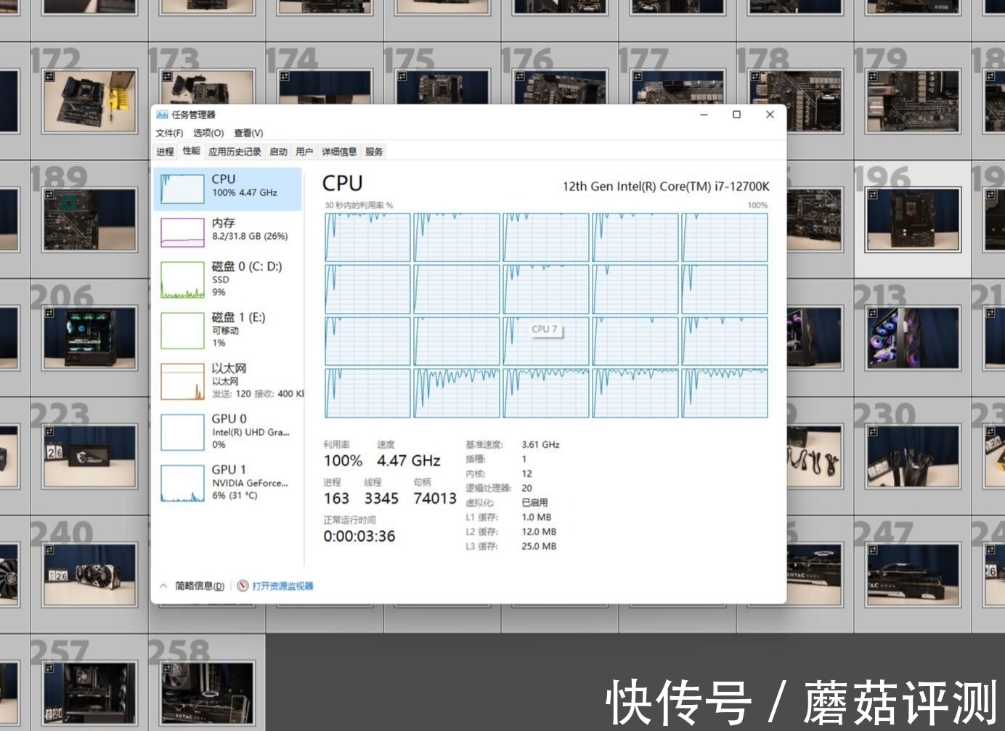Select the GPU 1 NVIDIA GeForce graph icon
1005x731 pixels.
[x=182, y=483]
